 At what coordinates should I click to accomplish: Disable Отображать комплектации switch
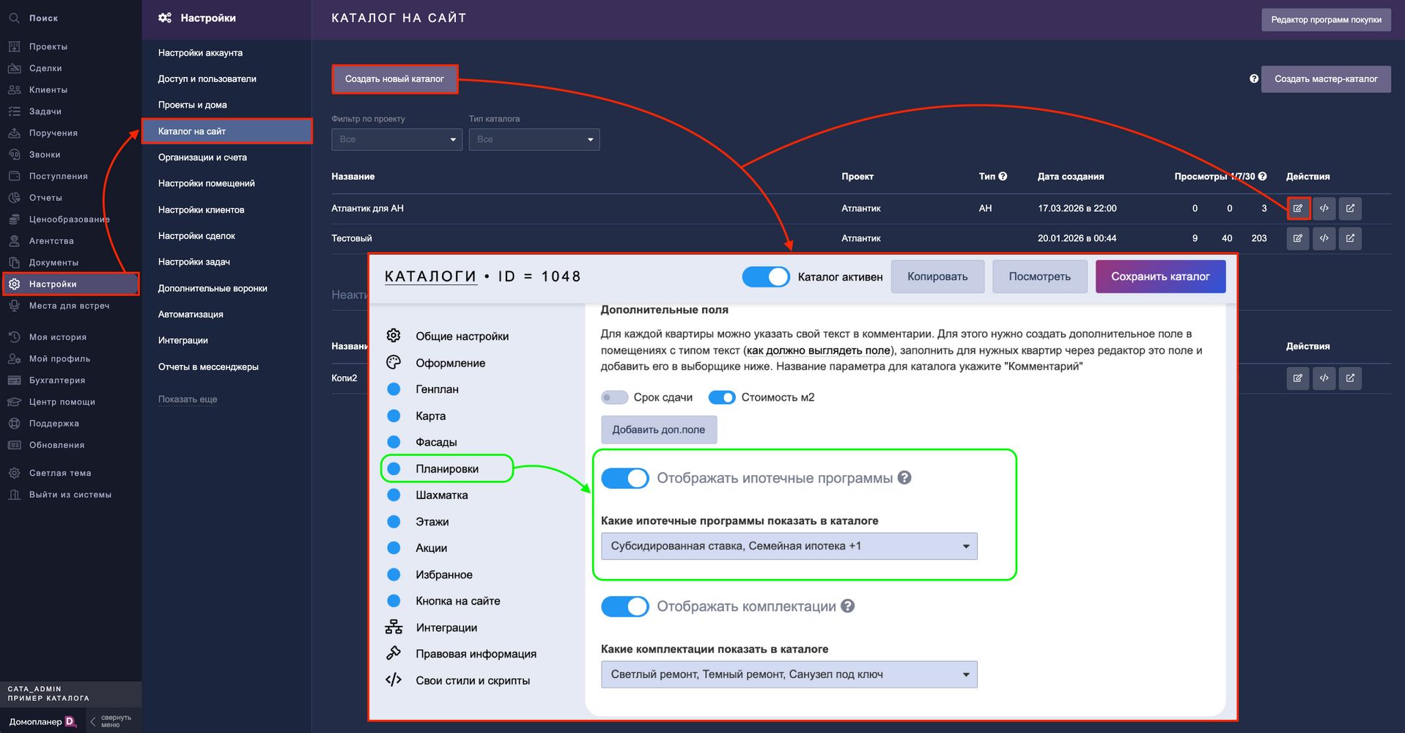(624, 606)
